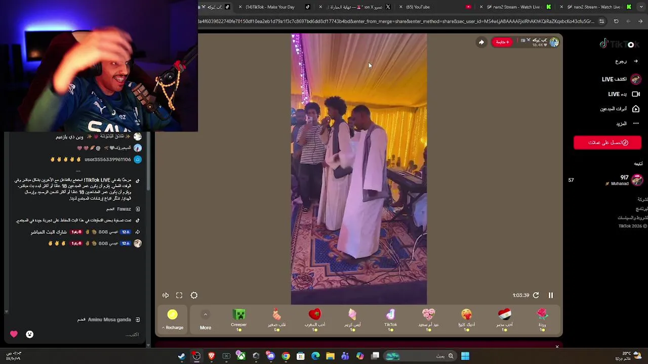648x364 pixels.
Task: Open the stream settings gear
Action: tap(194, 295)
